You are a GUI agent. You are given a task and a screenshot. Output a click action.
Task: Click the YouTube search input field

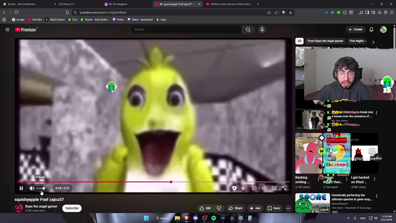tap(186, 29)
